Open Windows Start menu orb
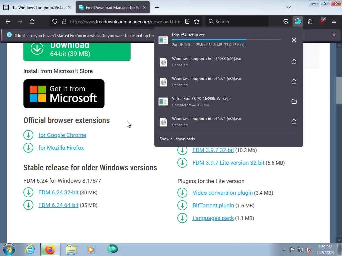Screen dimensions: 342x256 9,249
